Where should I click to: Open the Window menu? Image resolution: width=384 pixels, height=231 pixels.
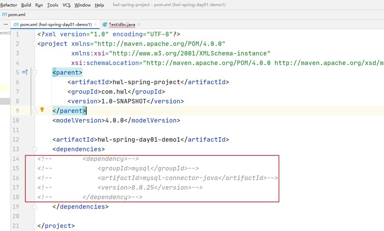pyautogui.click(x=82, y=5)
